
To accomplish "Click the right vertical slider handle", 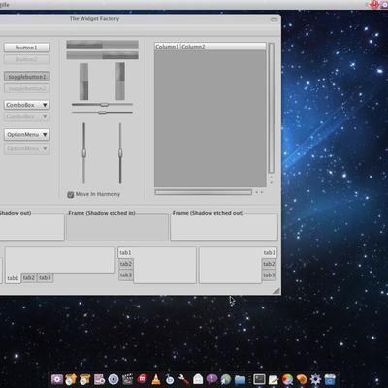I will [120, 153].
